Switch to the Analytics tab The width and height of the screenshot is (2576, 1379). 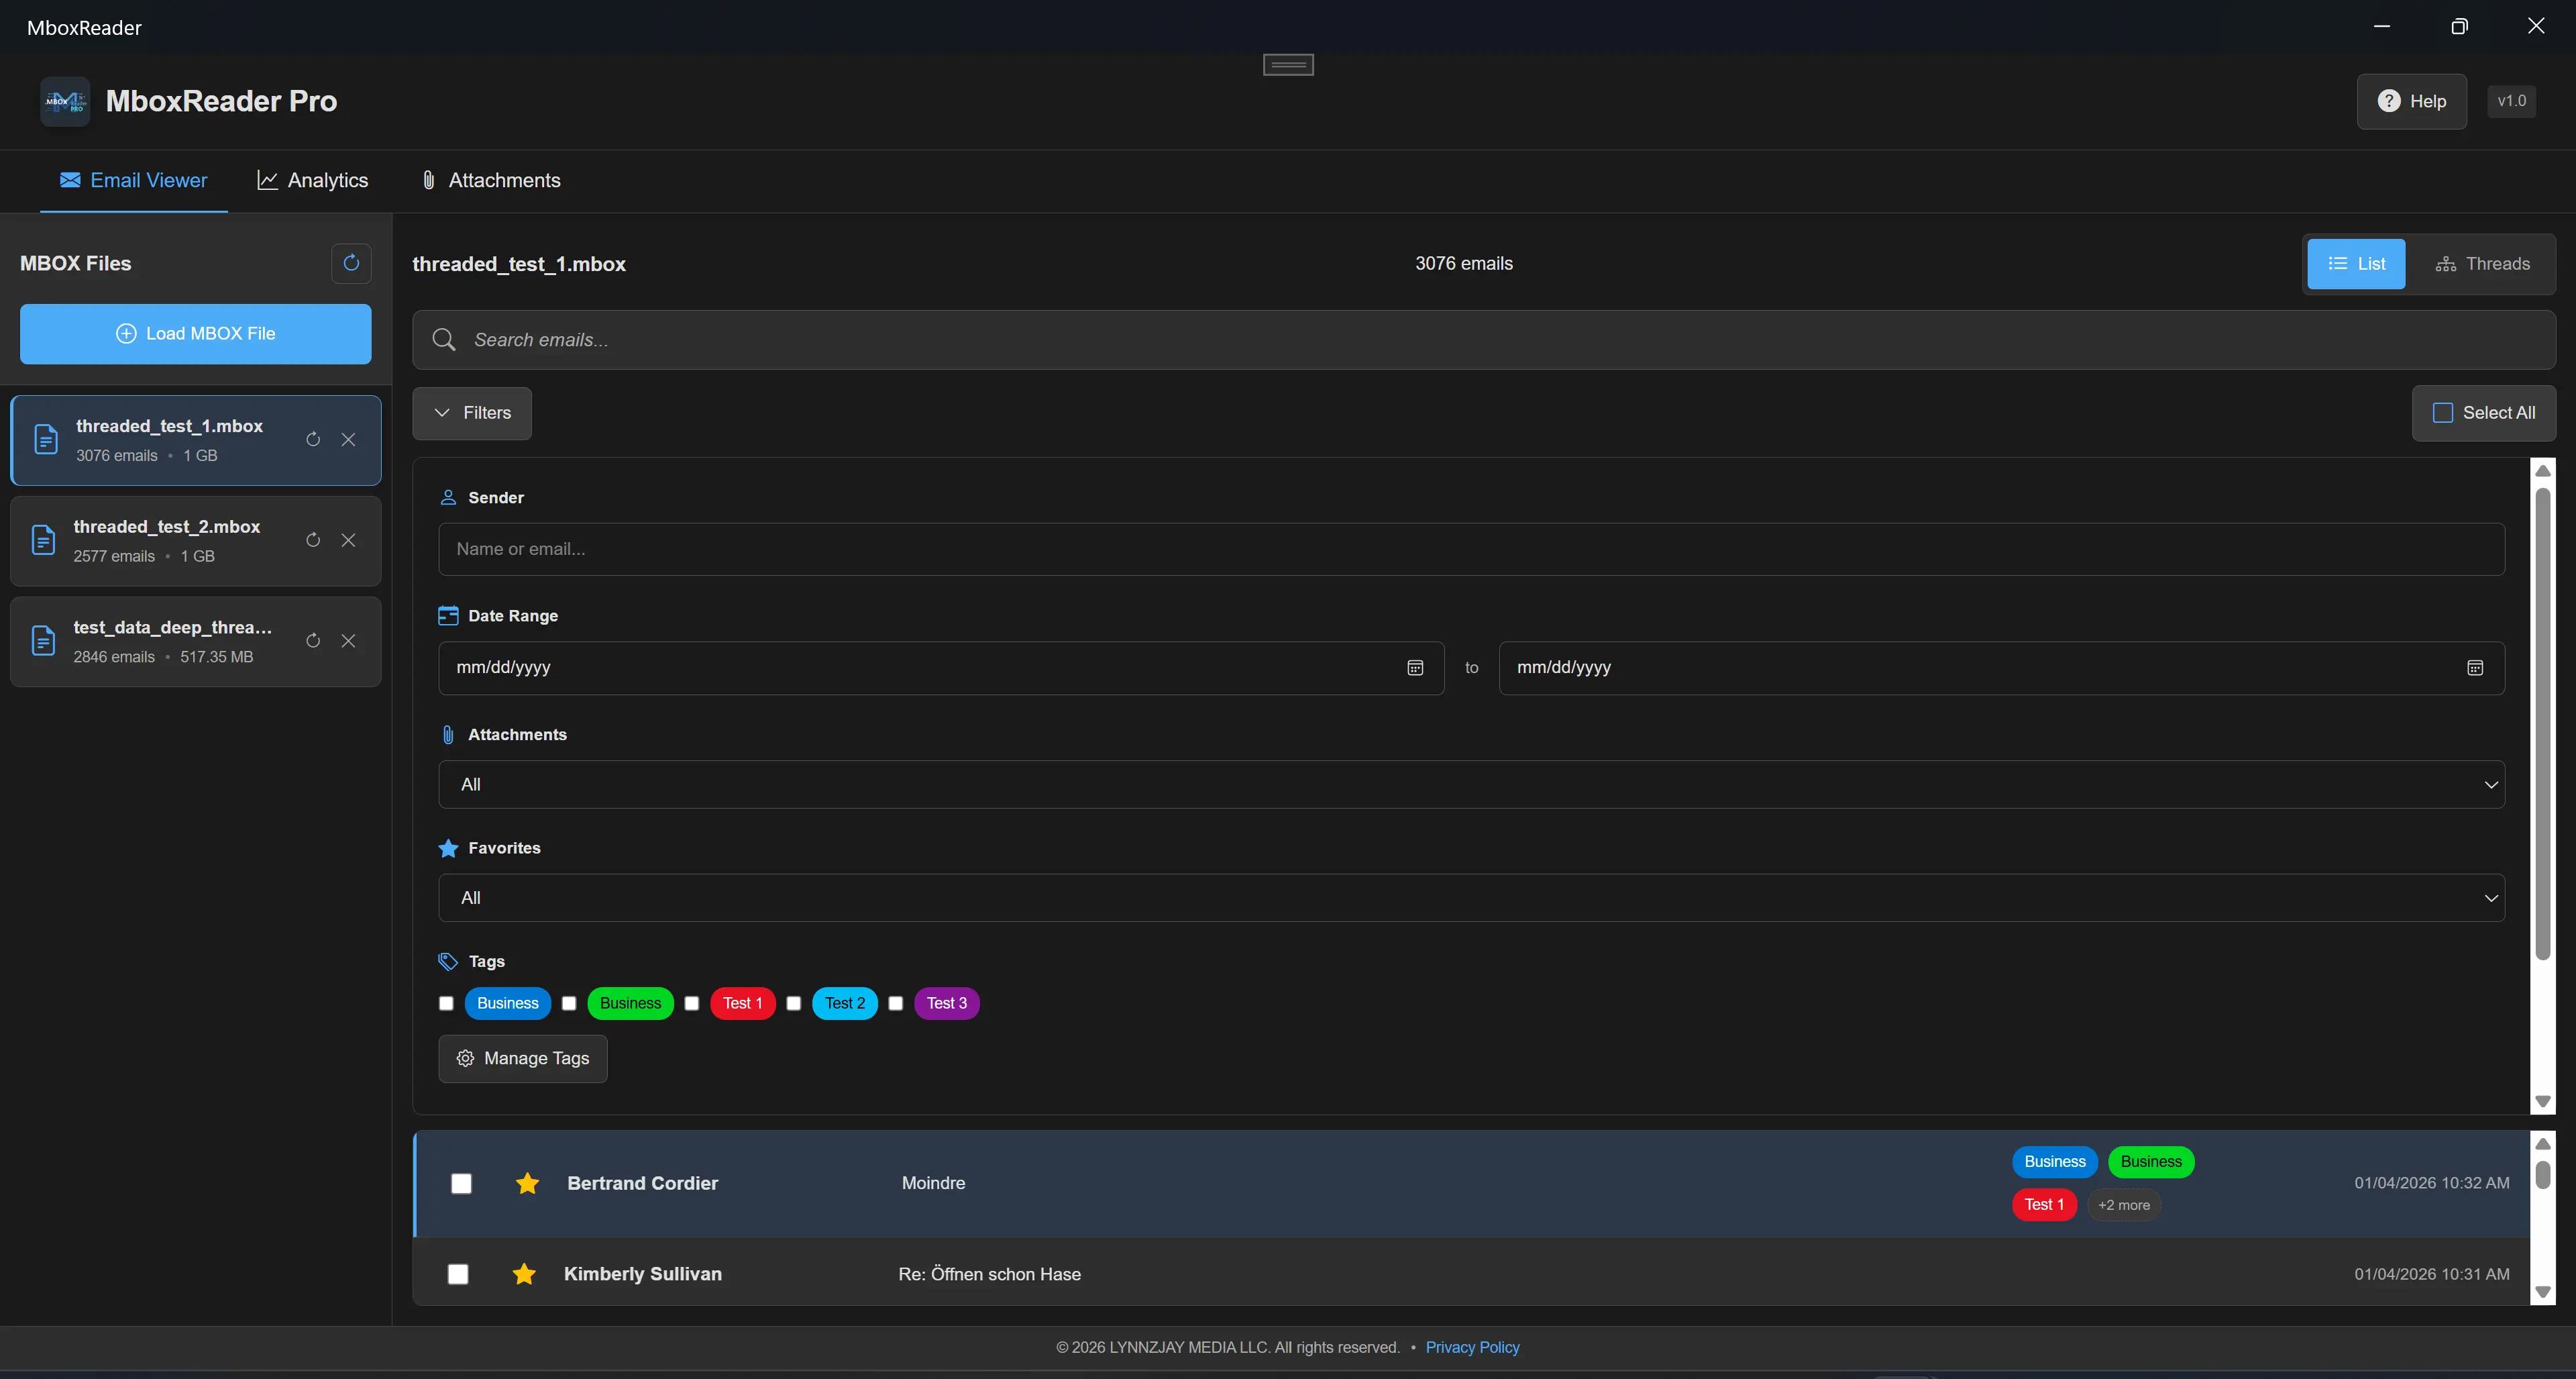point(312,180)
